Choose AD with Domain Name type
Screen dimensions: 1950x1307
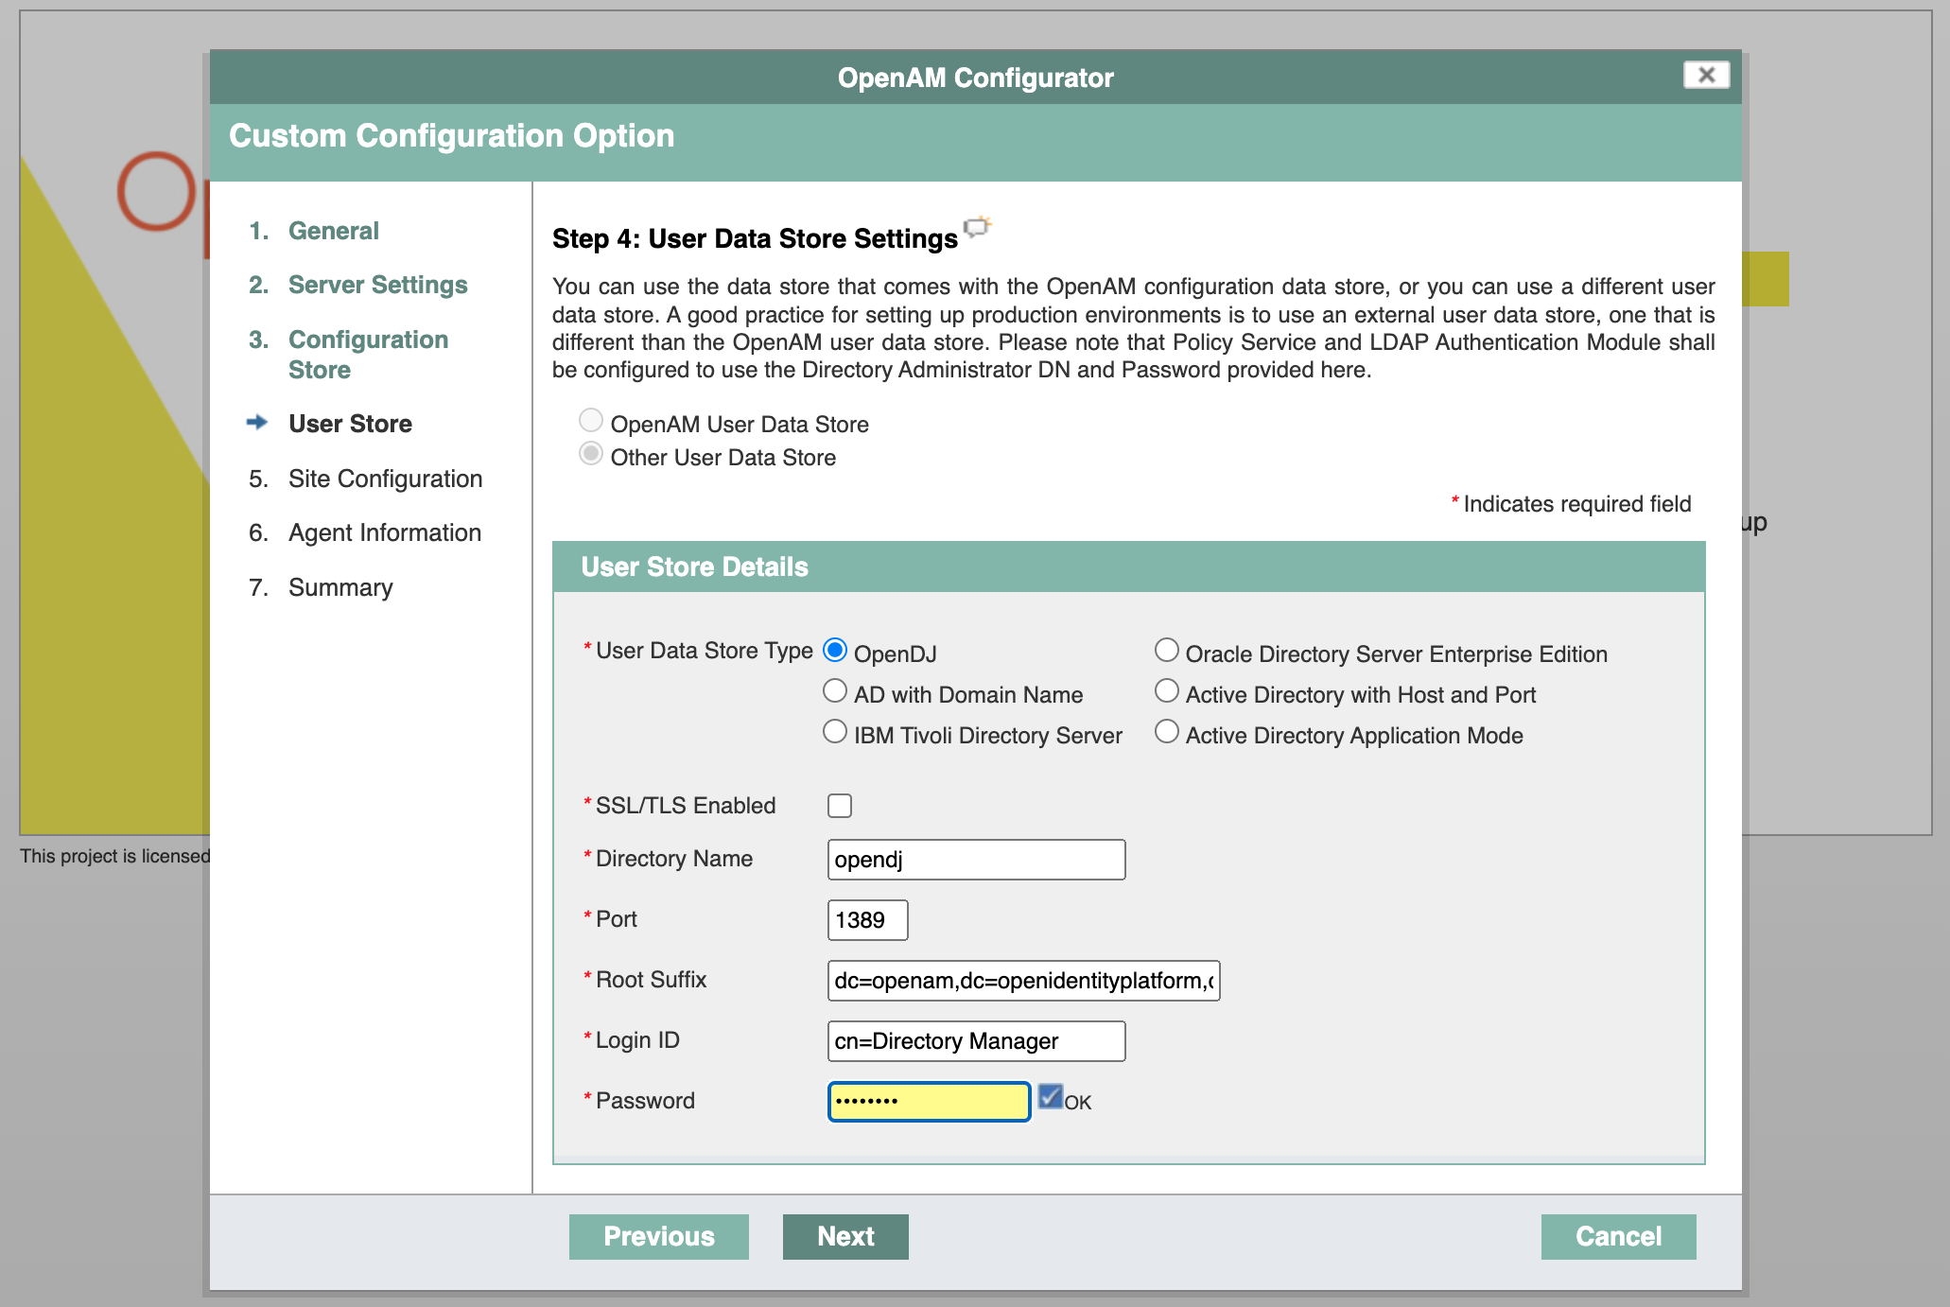coord(835,691)
